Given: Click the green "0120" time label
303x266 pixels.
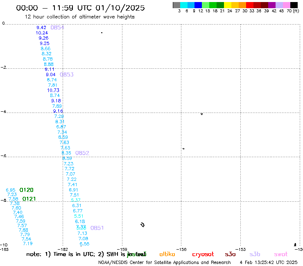Looking at the screenshot, I should point(27,190).
